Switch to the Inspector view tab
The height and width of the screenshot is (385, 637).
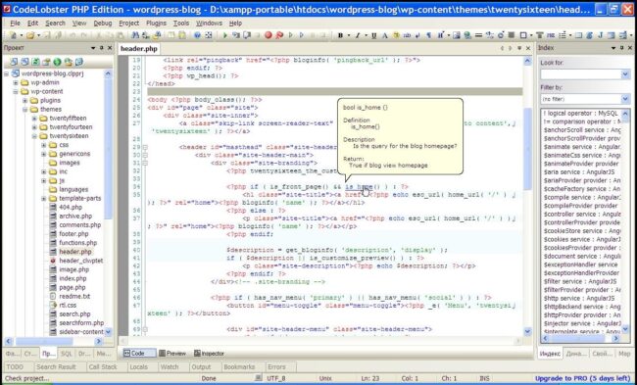coord(209,354)
